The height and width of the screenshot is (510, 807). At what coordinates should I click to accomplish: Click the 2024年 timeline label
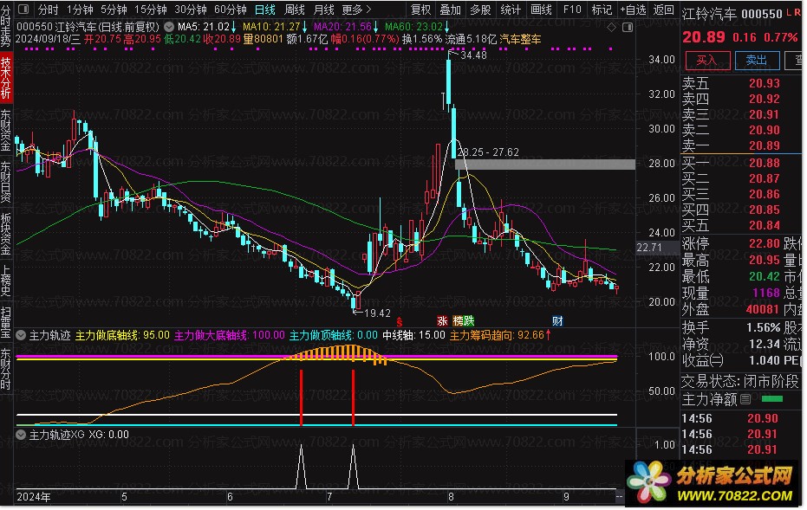34,497
